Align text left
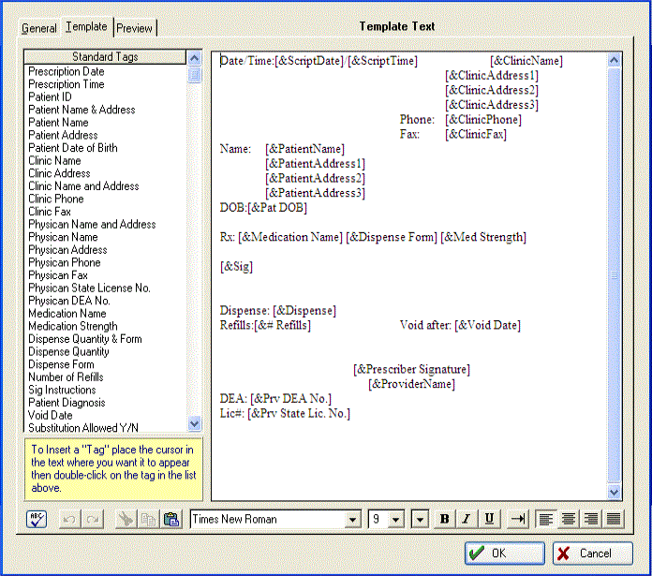This screenshot has height=576, width=652. [x=546, y=519]
